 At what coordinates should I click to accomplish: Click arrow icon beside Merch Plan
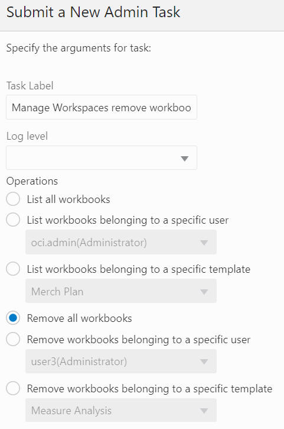point(204,291)
